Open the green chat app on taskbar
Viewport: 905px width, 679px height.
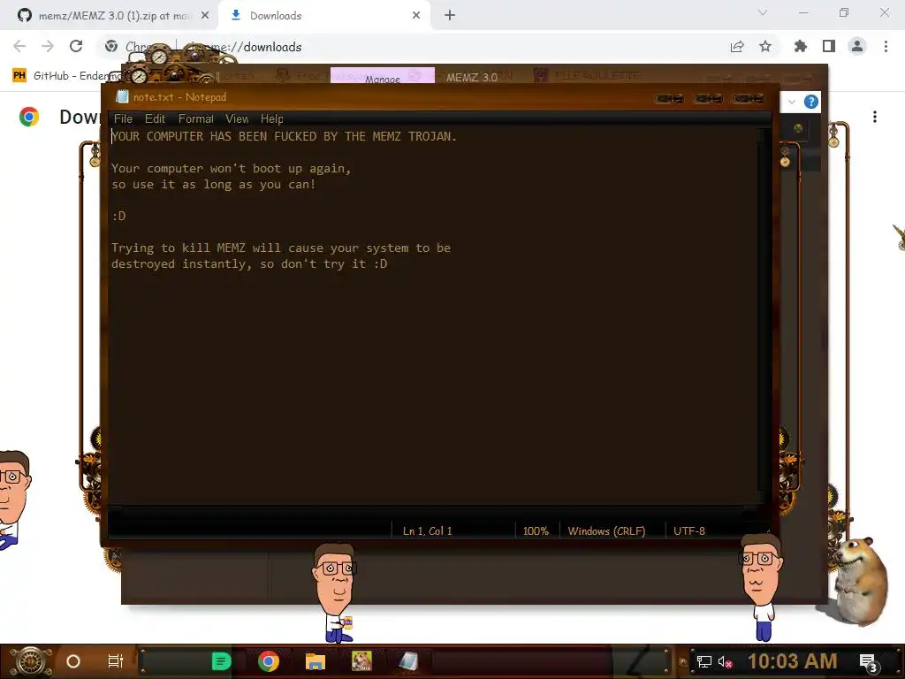[222, 661]
